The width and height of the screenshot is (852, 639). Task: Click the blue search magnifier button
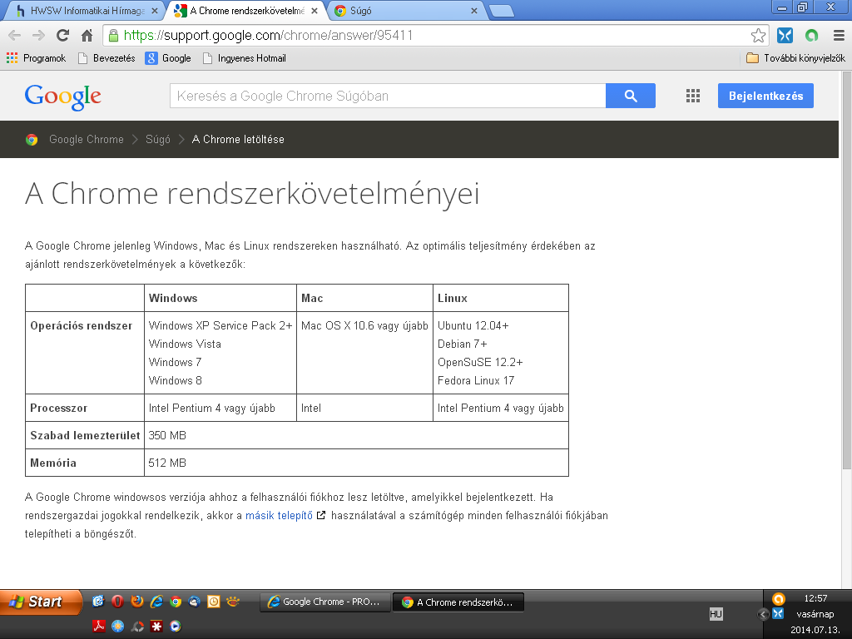click(631, 96)
